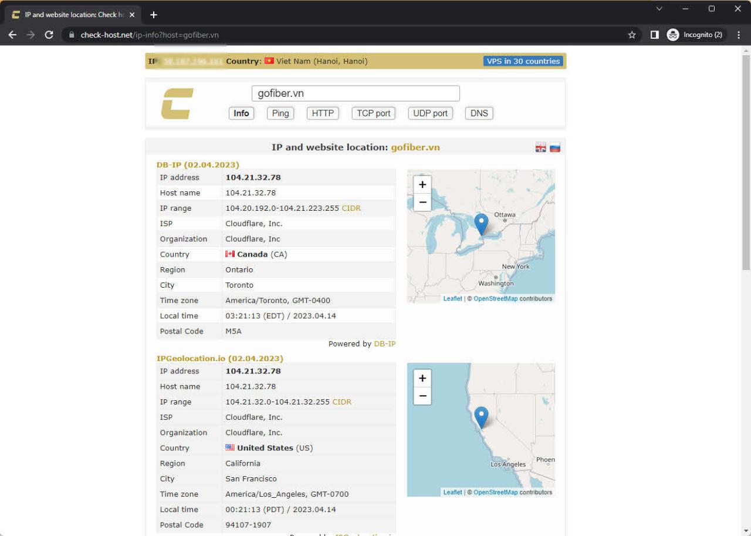Click the map marker near Toronto
This screenshot has width=751, height=536.
point(481,225)
